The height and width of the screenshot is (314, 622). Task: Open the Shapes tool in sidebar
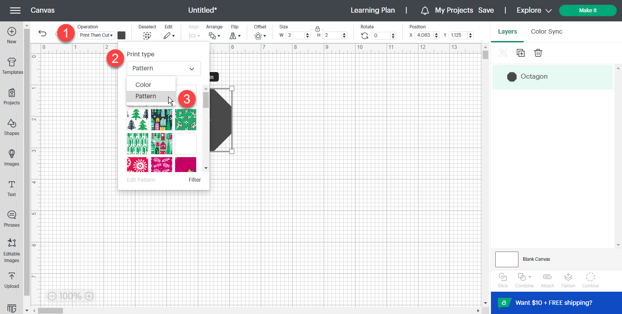click(x=12, y=127)
